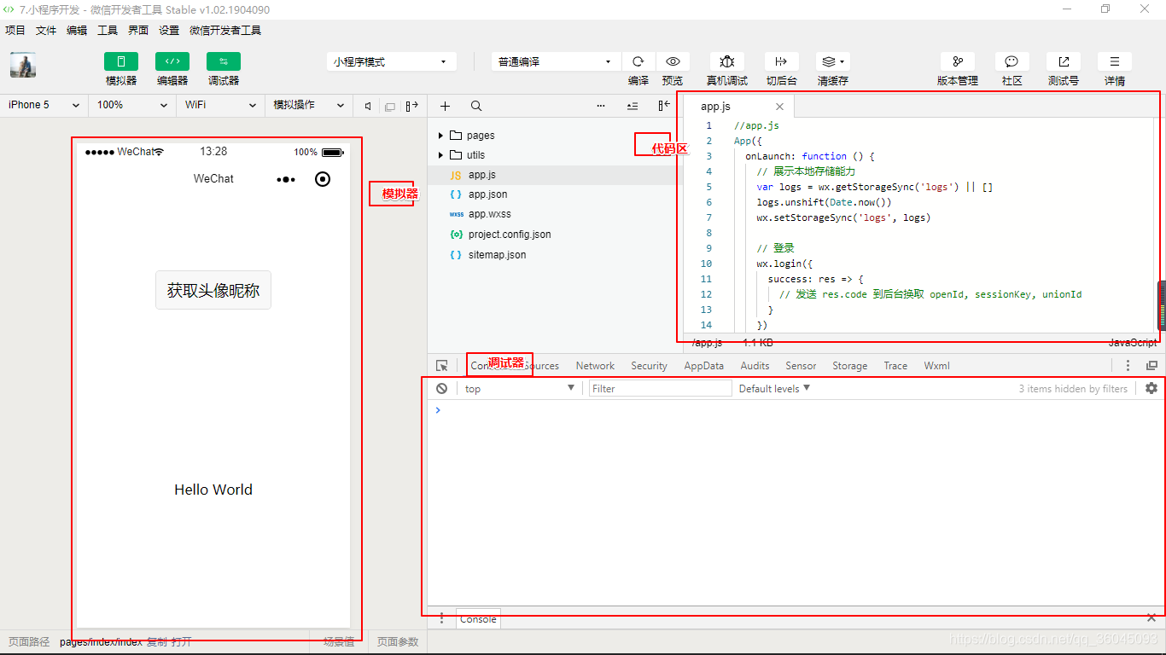Open 版本管理 version control

click(958, 61)
